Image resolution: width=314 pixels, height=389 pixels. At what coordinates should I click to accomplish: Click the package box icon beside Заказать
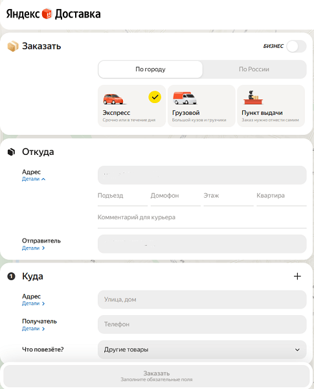[x=13, y=46]
